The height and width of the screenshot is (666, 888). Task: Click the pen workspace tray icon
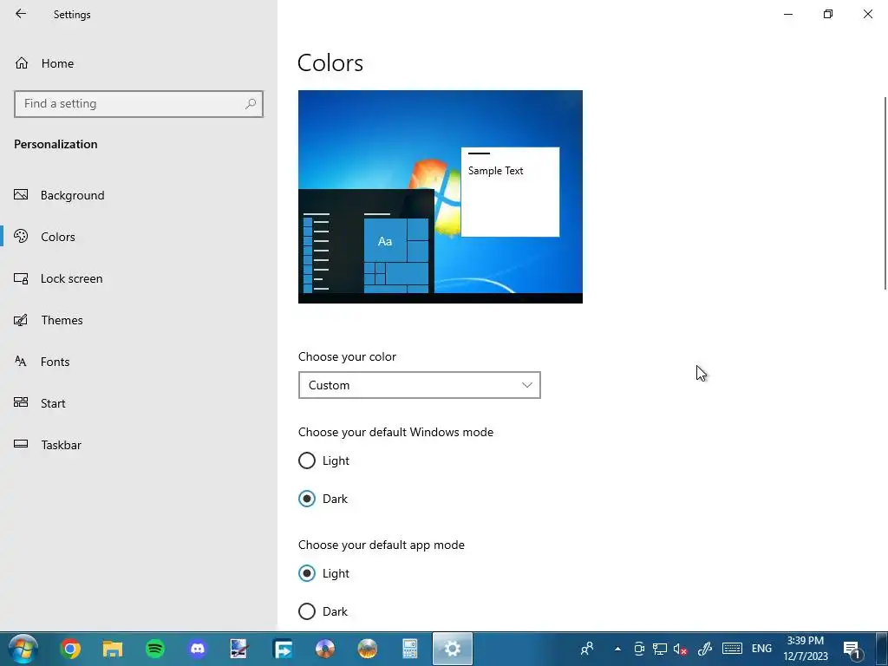(705, 649)
